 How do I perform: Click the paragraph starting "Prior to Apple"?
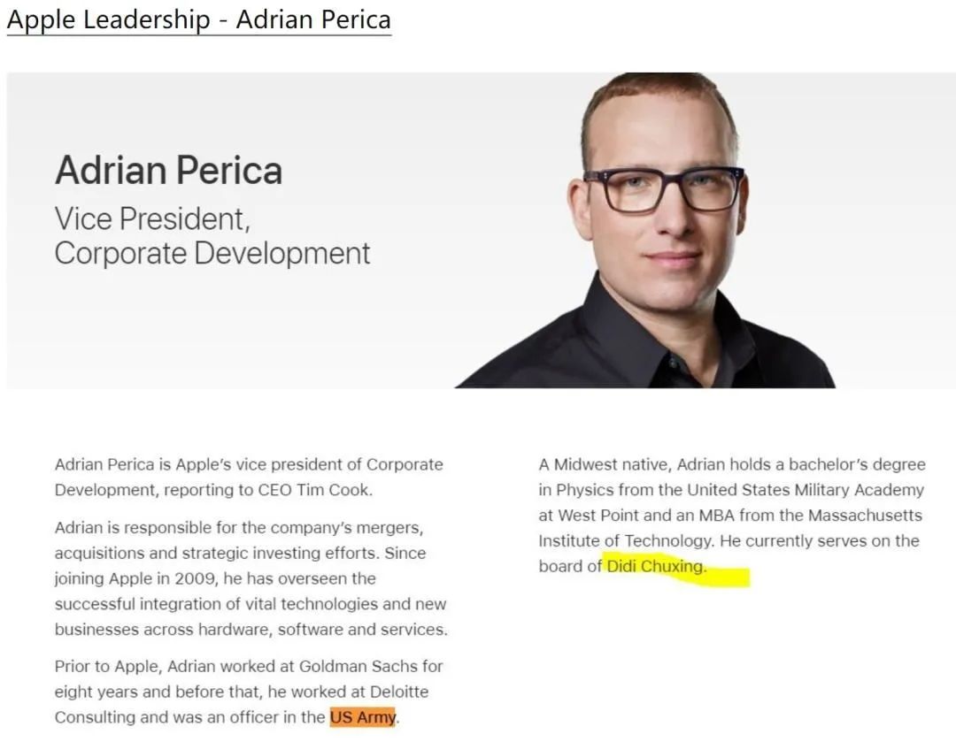(249, 692)
